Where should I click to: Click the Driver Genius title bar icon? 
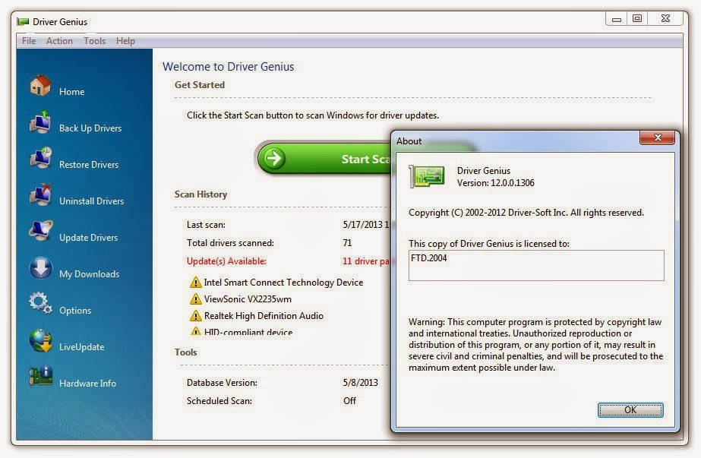coord(23,21)
